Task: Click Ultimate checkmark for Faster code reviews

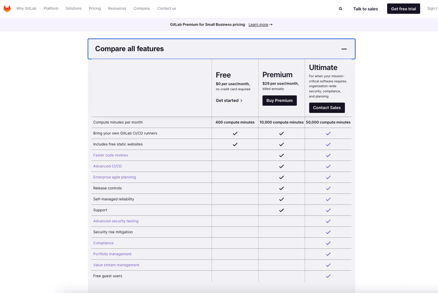Action: tap(328, 155)
